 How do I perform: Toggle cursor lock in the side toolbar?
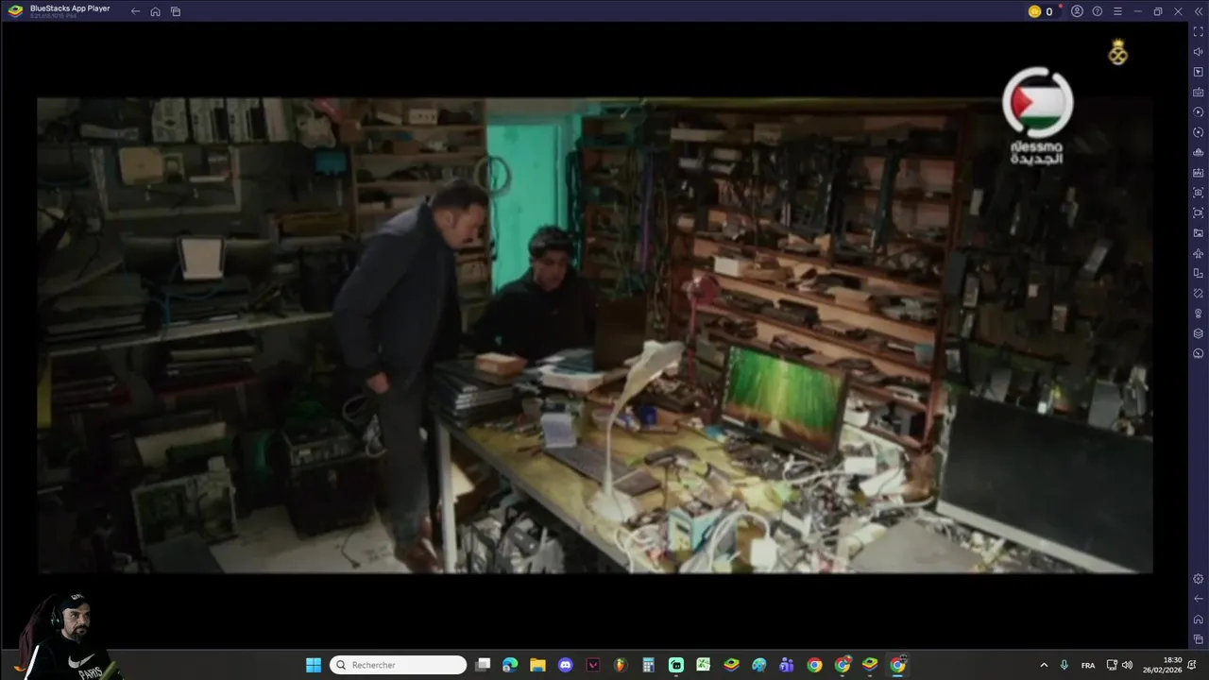coord(1199,72)
